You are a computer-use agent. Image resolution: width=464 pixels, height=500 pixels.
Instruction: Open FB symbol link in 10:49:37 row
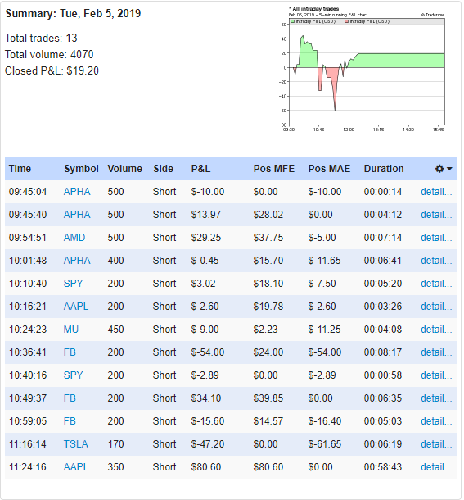(70, 398)
